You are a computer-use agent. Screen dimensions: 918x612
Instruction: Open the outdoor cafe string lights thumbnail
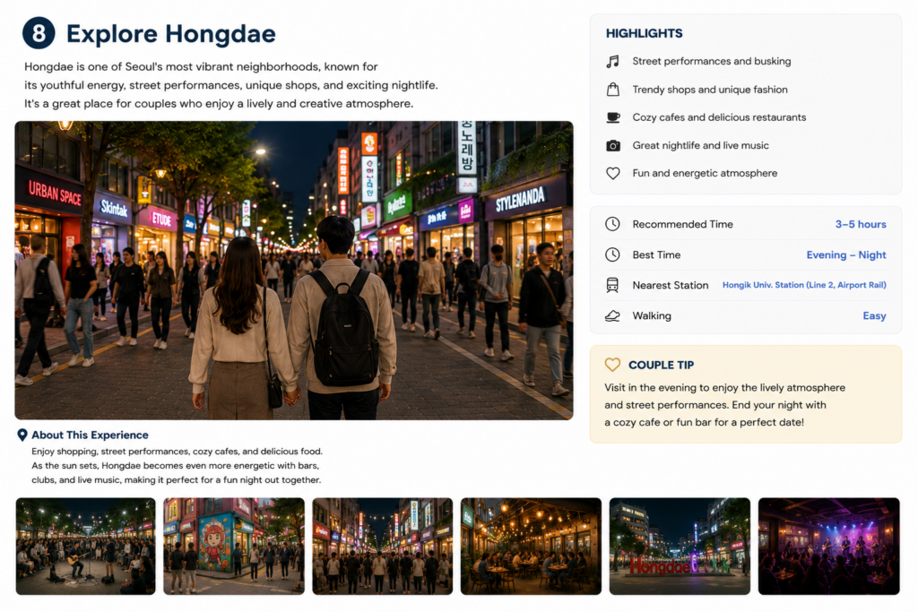pyautogui.click(x=531, y=547)
